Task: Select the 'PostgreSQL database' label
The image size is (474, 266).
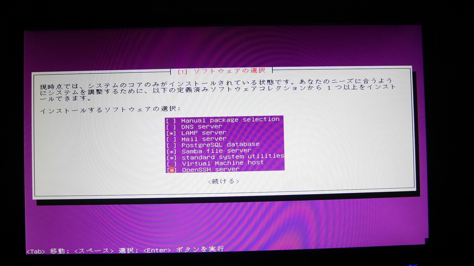Action: click(x=220, y=144)
